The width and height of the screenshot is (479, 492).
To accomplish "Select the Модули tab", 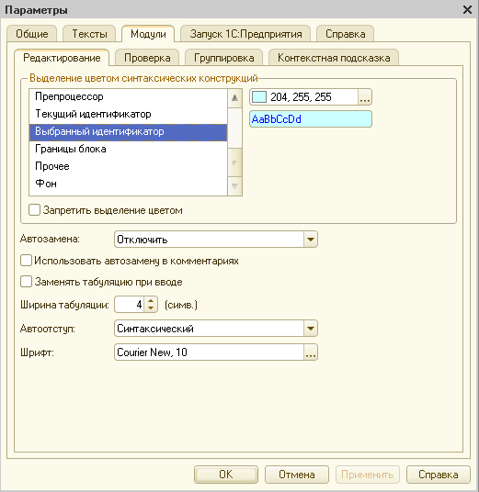I will [148, 34].
